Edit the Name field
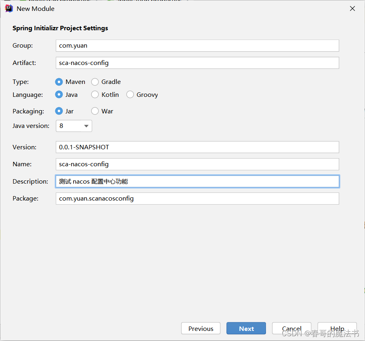Viewport: 365px width, 341px height. tap(197, 164)
